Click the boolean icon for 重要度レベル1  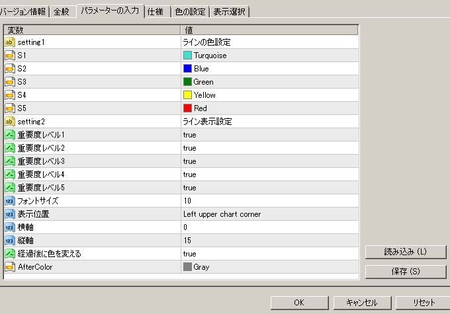click(x=10, y=135)
